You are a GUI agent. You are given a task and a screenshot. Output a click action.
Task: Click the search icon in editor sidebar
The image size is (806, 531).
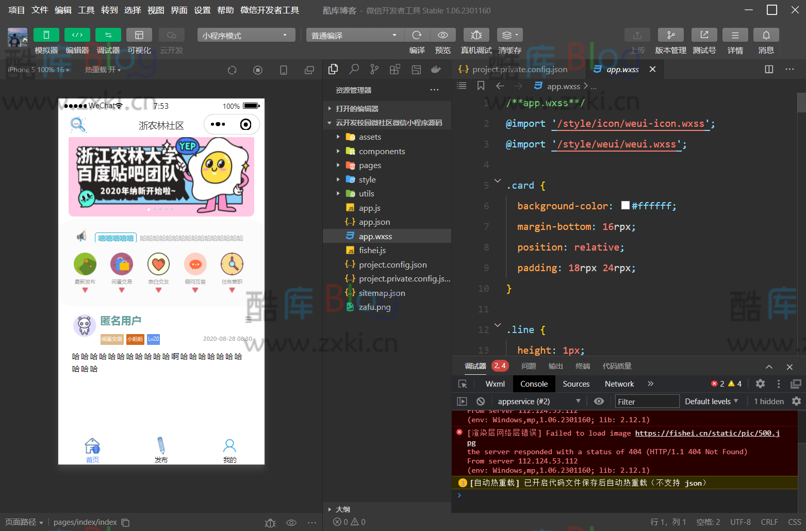354,69
